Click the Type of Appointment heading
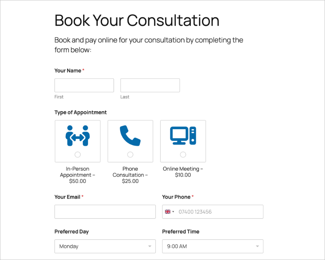Viewport: 325px width, 260px height. (x=80, y=112)
